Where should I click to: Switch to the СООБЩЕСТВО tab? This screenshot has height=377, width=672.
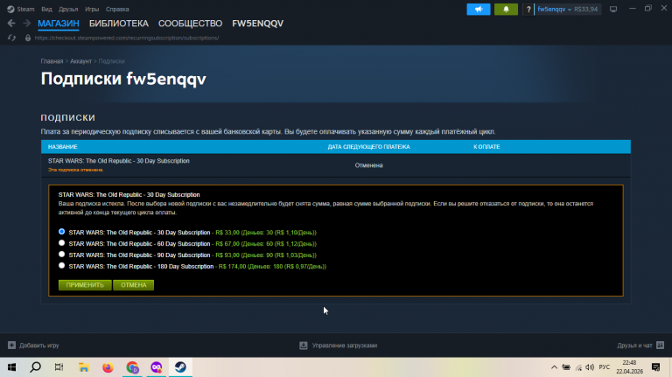pos(190,24)
